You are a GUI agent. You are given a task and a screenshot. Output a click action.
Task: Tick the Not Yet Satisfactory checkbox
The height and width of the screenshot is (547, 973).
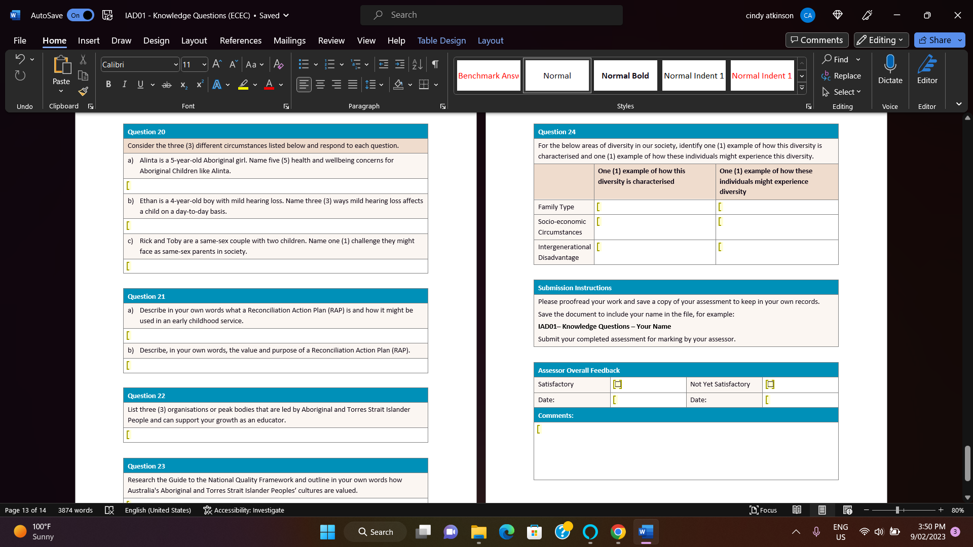[x=770, y=384]
